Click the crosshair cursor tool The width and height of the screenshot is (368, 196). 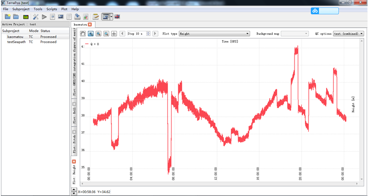click(x=114, y=34)
